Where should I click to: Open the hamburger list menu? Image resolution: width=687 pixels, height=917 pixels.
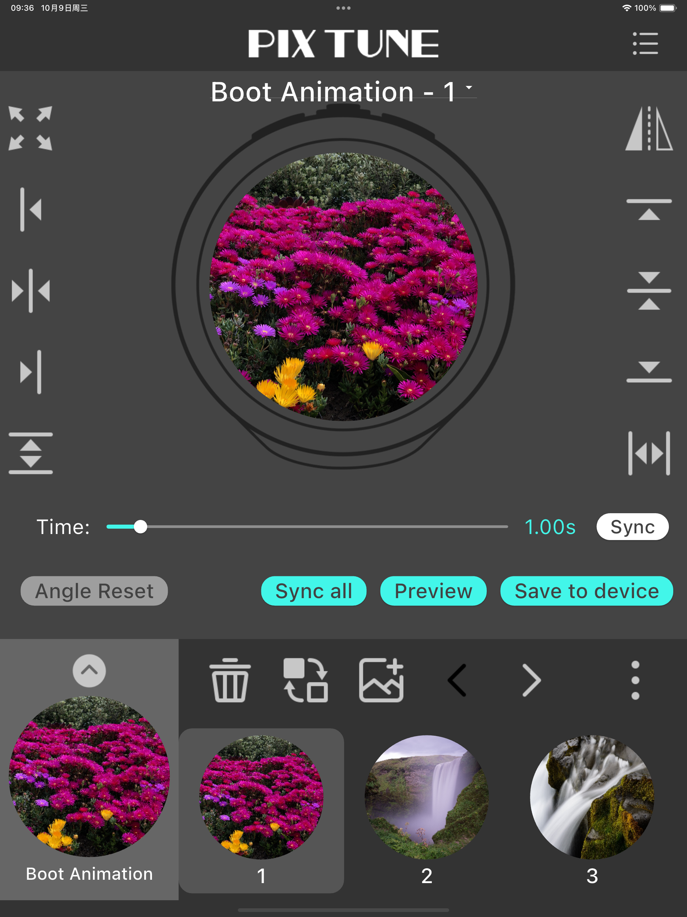(x=645, y=43)
